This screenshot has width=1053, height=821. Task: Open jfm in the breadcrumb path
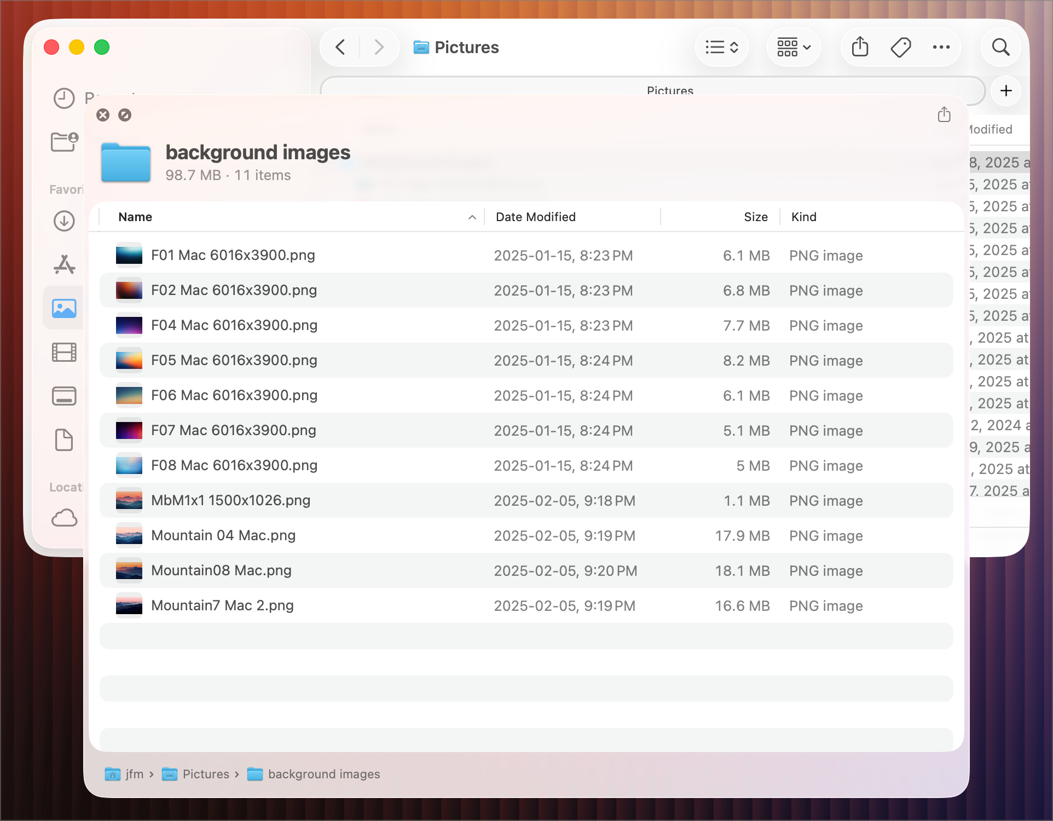134,774
